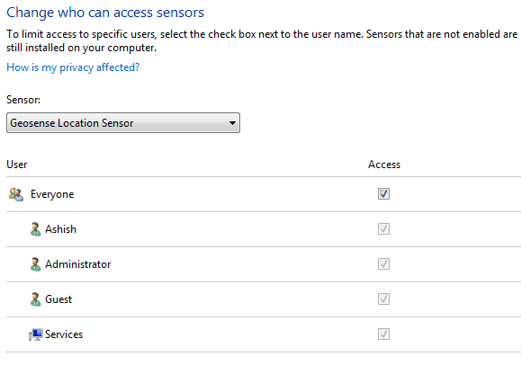This screenshot has height=374, width=521.
Task: Toggle the Guest access checkbox
Action: tap(383, 299)
